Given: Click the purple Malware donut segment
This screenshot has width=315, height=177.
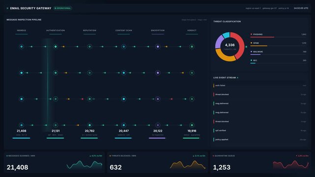Looking at the screenshot, I should tap(219, 41).
